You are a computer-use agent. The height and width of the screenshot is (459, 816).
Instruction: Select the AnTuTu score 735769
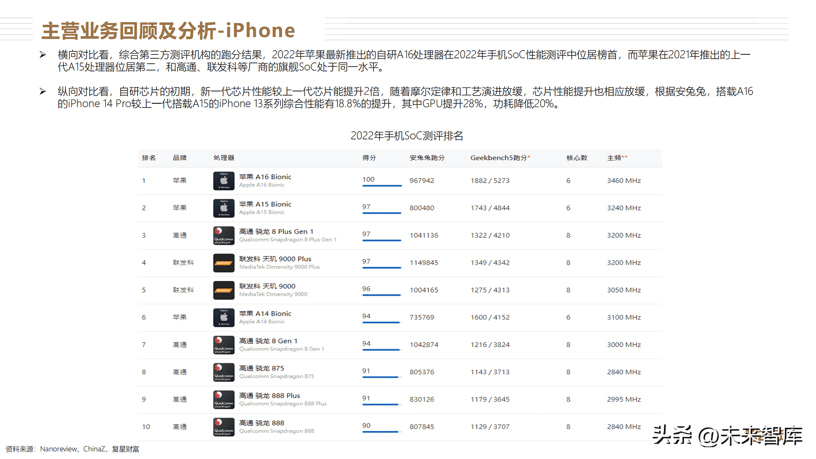[x=422, y=317]
